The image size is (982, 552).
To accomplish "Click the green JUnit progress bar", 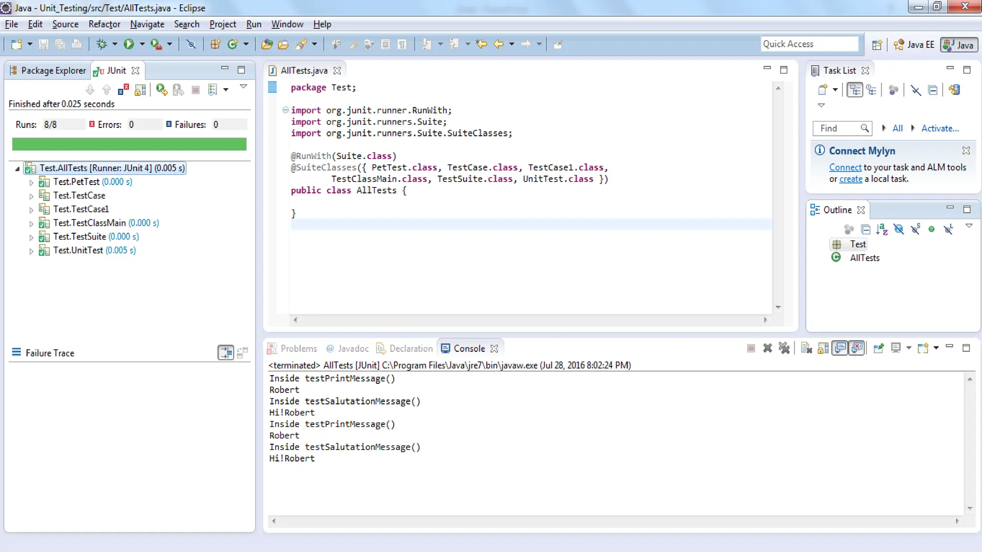I will point(129,144).
